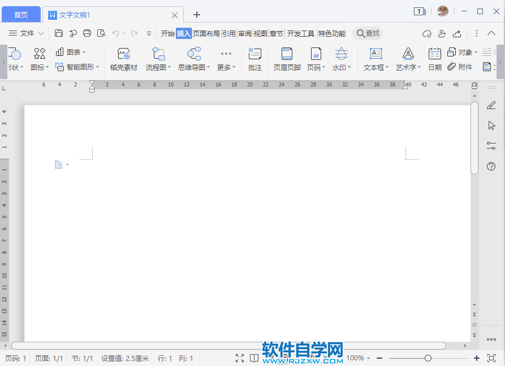Image resolution: width=505 pixels, height=366 pixels.
Task: Select the 审阅 review tab
Action: (x=245, y=33)
